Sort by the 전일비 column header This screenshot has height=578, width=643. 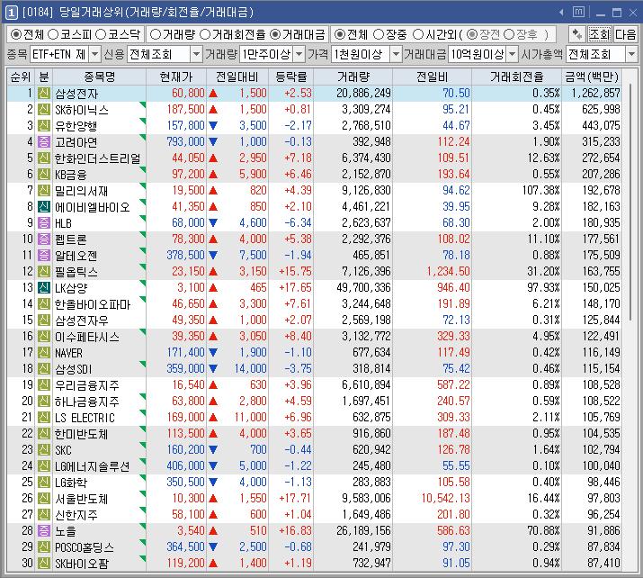(x=433, y=77)
